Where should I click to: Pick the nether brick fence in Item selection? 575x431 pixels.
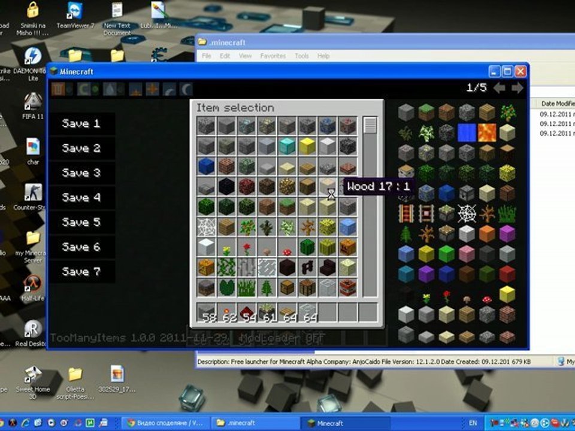(x=307, y=268)
